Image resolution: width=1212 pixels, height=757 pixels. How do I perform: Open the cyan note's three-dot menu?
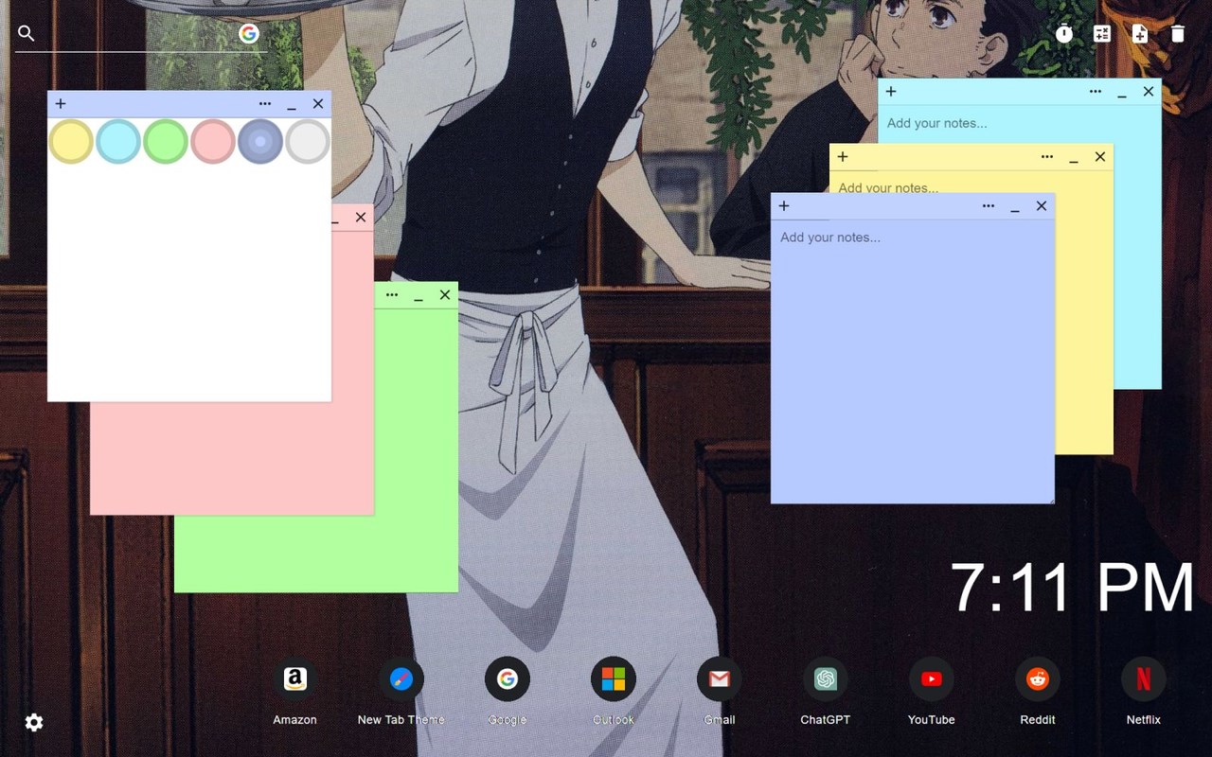[1096, 92]
